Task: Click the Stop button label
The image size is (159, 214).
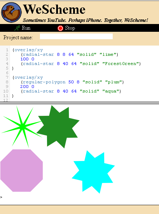Action: point(70,28)
